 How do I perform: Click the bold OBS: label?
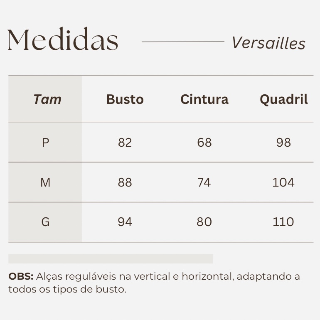21,276
